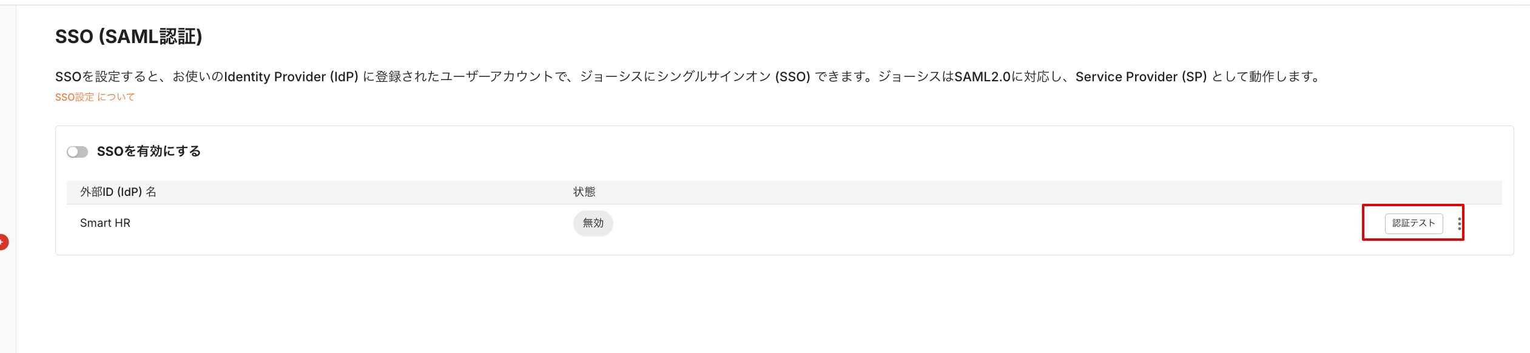Toggle the SSOを有効にする switch
The width and height of the screenshot is (1530, 353).
77,152
